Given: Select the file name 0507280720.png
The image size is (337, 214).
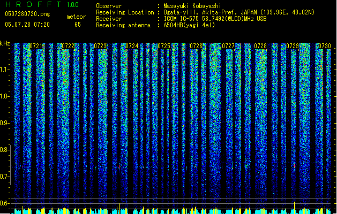Looking at the screenshot, I should click(x=27, y=14).
